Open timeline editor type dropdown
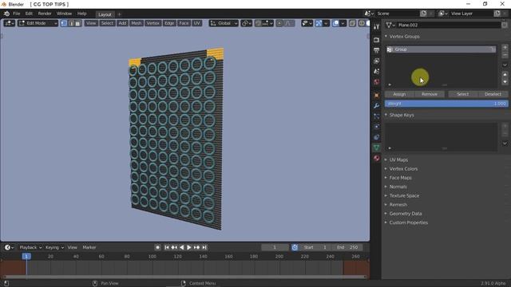 pyautogui.click(x=9, y=247)
